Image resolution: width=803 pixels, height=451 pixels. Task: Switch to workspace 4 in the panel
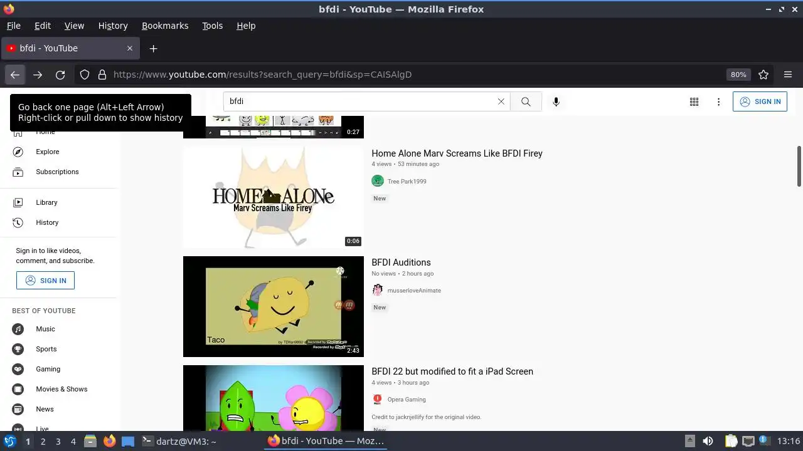click(73, 442)
